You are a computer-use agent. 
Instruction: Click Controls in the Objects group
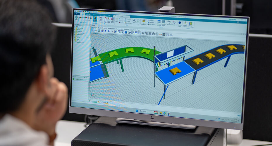coord(151,20)
